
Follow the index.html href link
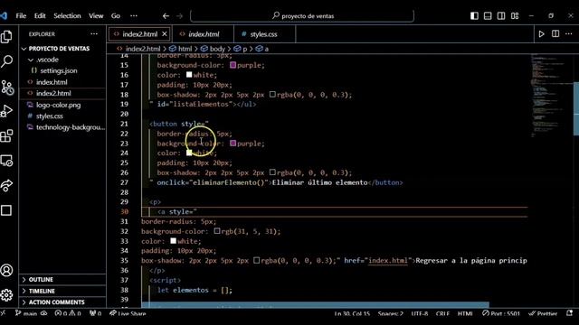(388, 261)
